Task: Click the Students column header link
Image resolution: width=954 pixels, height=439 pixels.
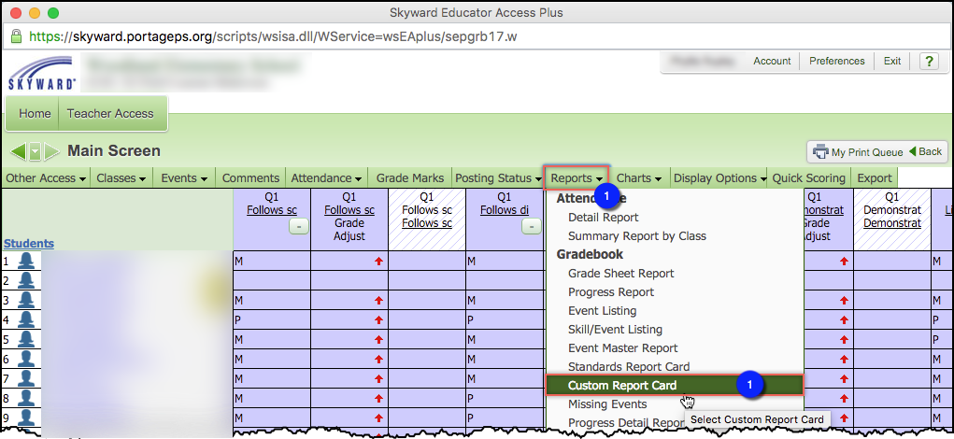Action: click(x=29, y=243)
